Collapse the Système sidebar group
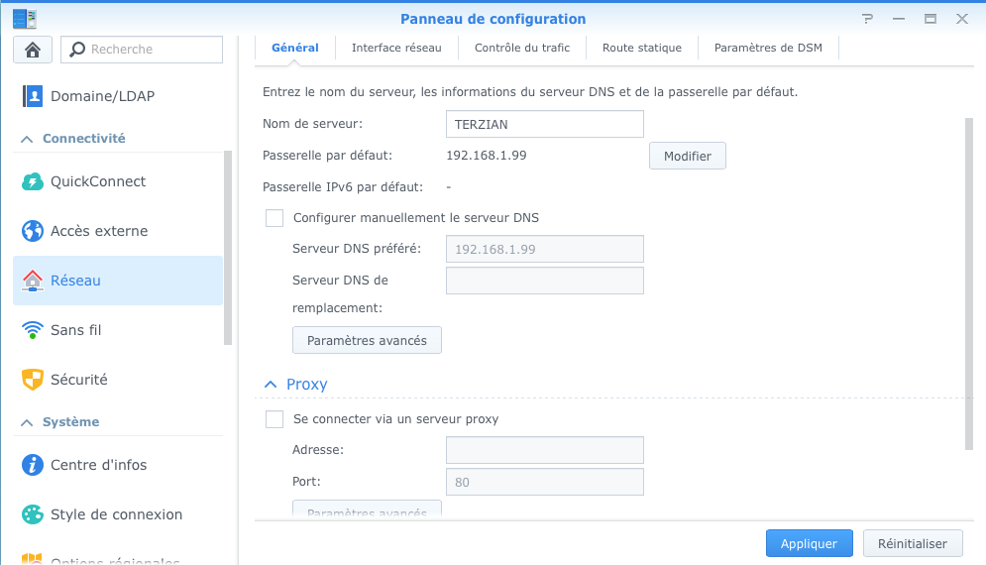Screen dimensions: 986x565 [x=28, y=423]
